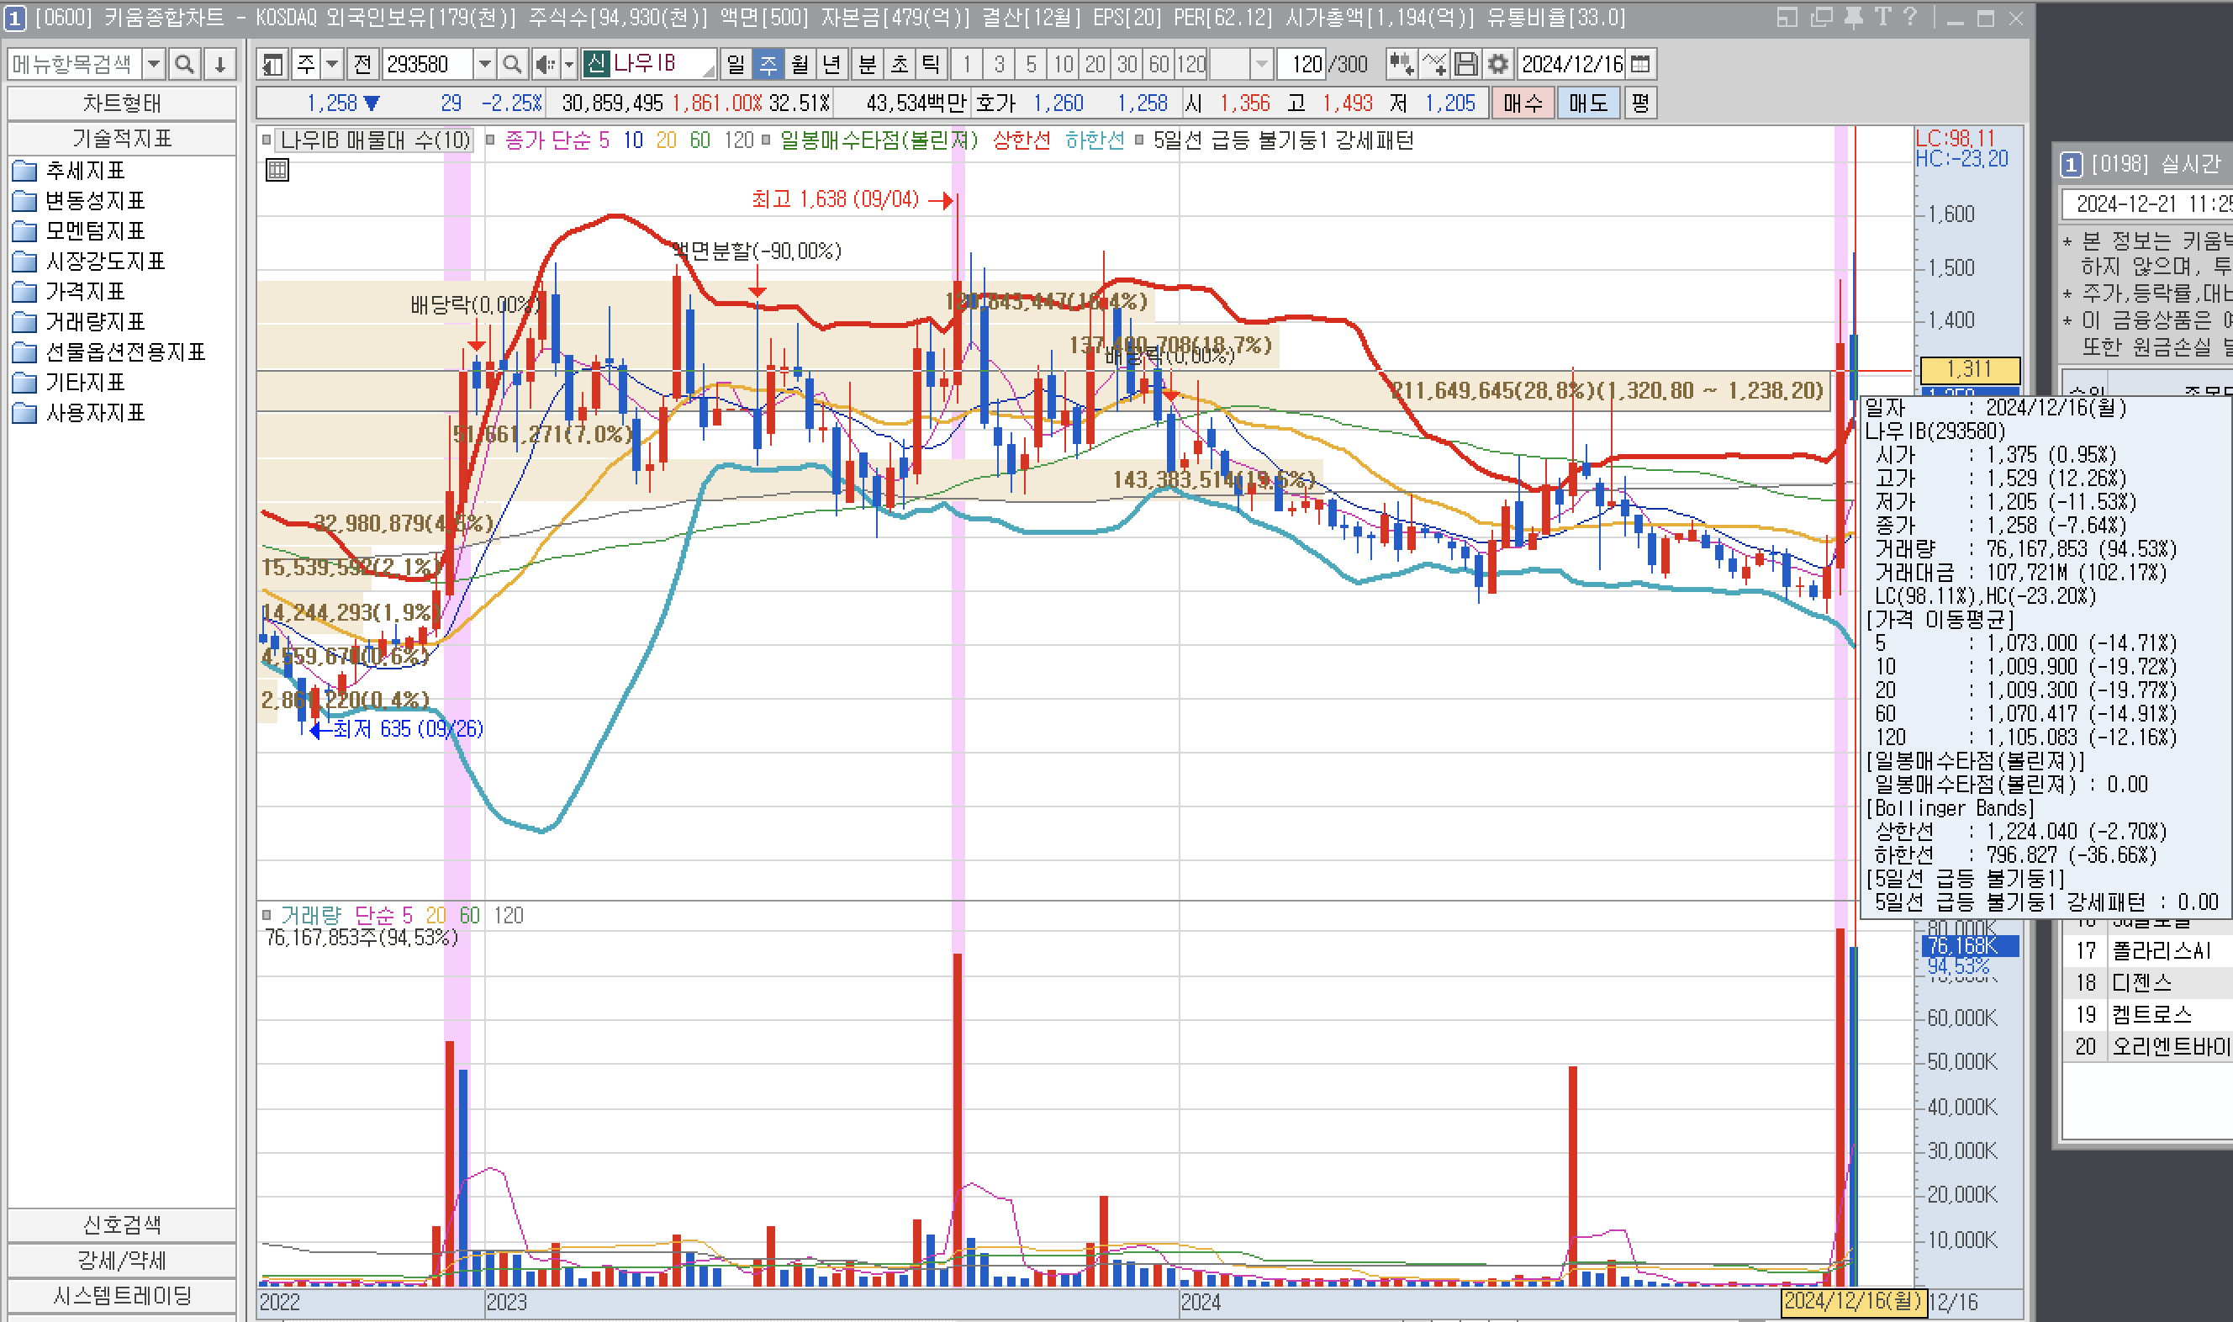Click the add candlestick chart icon
The image size is (2233, 1322).
click(x=1401, y=64)
